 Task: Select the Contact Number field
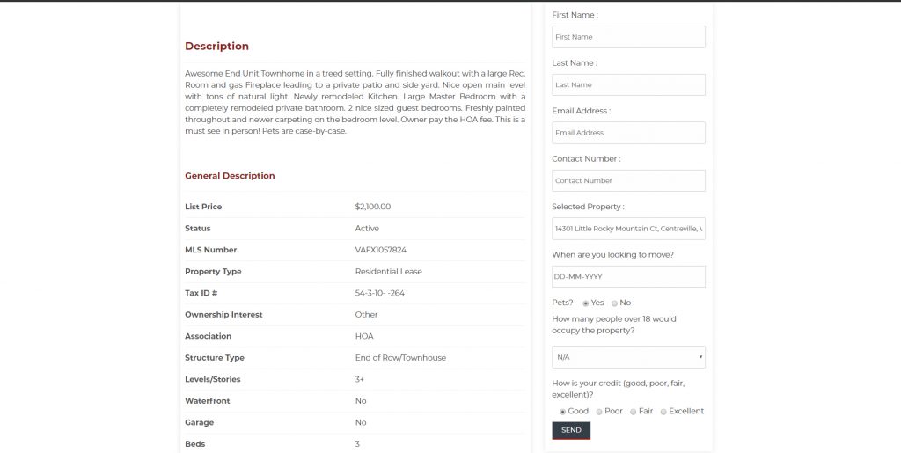(628, 180)
